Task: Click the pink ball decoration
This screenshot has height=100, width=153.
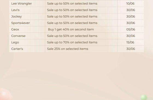Action: pyautogui.click(x=6, y=94)
